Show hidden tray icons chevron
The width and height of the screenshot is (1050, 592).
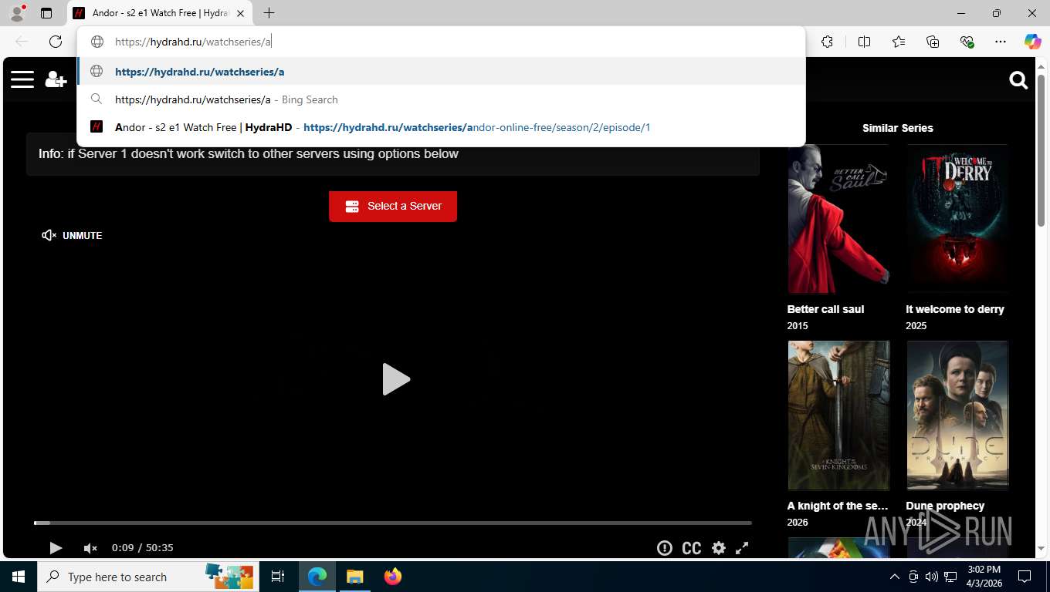[x=894, y=577]
